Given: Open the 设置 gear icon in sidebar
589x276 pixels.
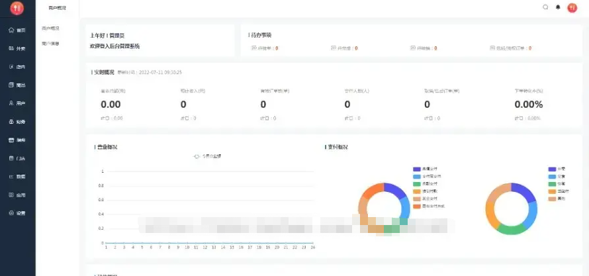Looking at the screenshot, I should 11,213.
